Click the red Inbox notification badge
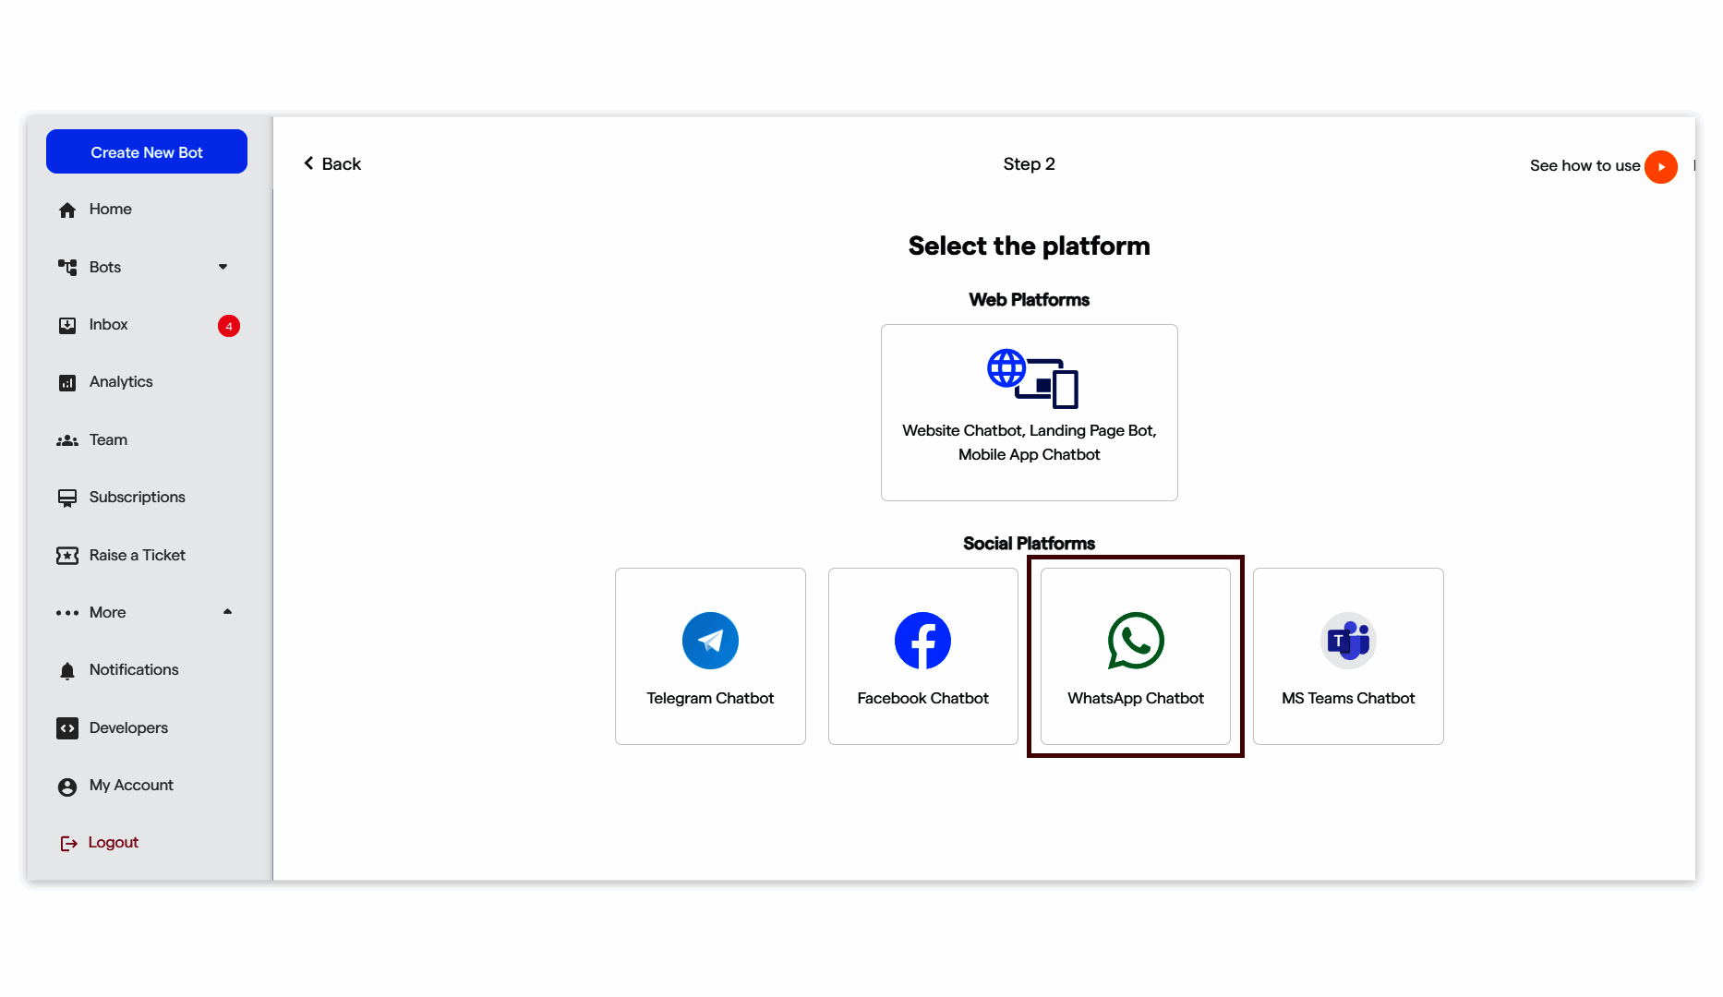The height and width of the screenshot is (997, 1723). click(229, 326)
